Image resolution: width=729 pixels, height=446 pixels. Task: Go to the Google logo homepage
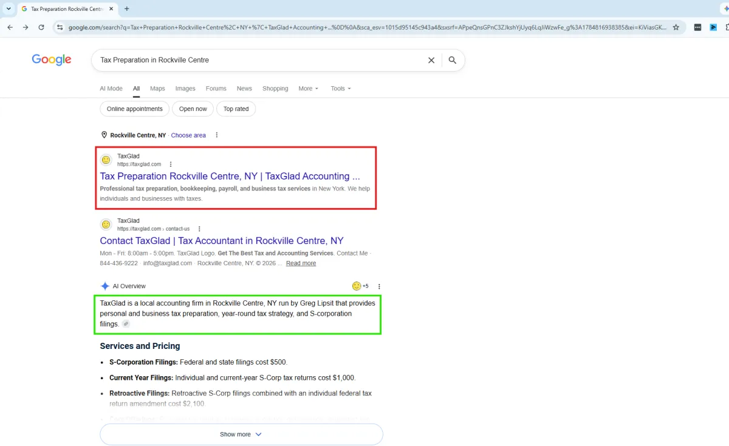click(x=52, y=59)
